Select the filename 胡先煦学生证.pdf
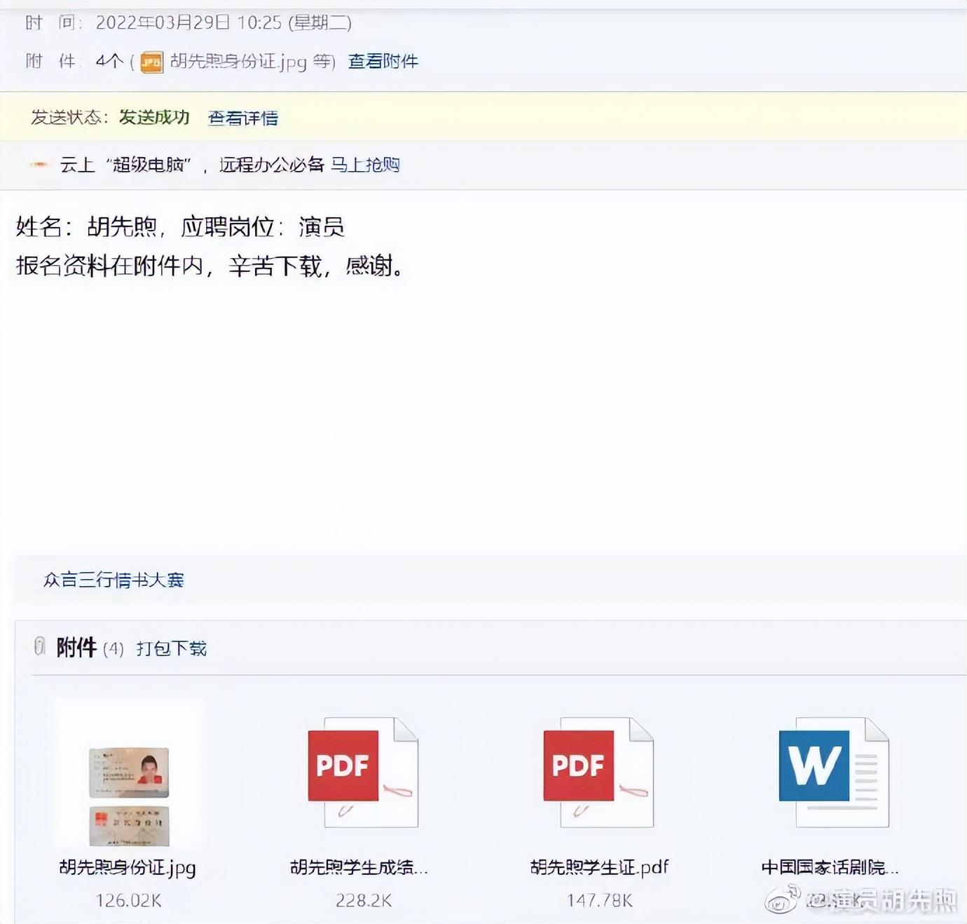Screen dimensions: 967x924 [599, 867]
